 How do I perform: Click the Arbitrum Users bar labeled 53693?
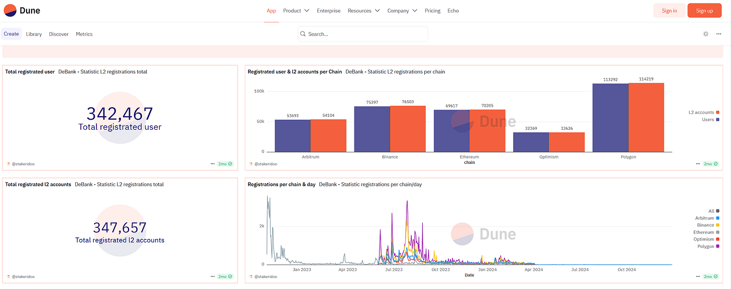[x=293, y=136]
